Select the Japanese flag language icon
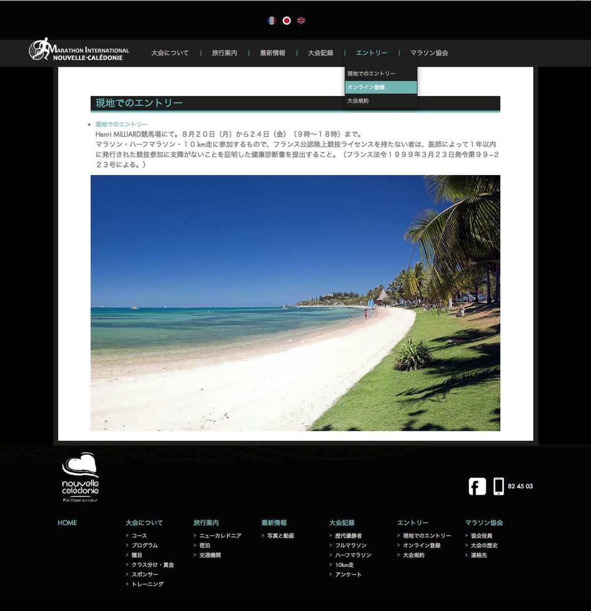The height and width of the screenshot is (611, 591). point(287,20)
